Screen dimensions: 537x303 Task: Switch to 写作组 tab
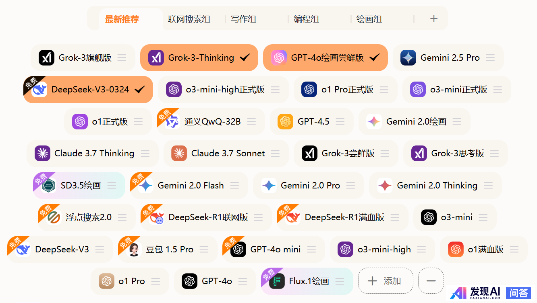pos(244,19)
